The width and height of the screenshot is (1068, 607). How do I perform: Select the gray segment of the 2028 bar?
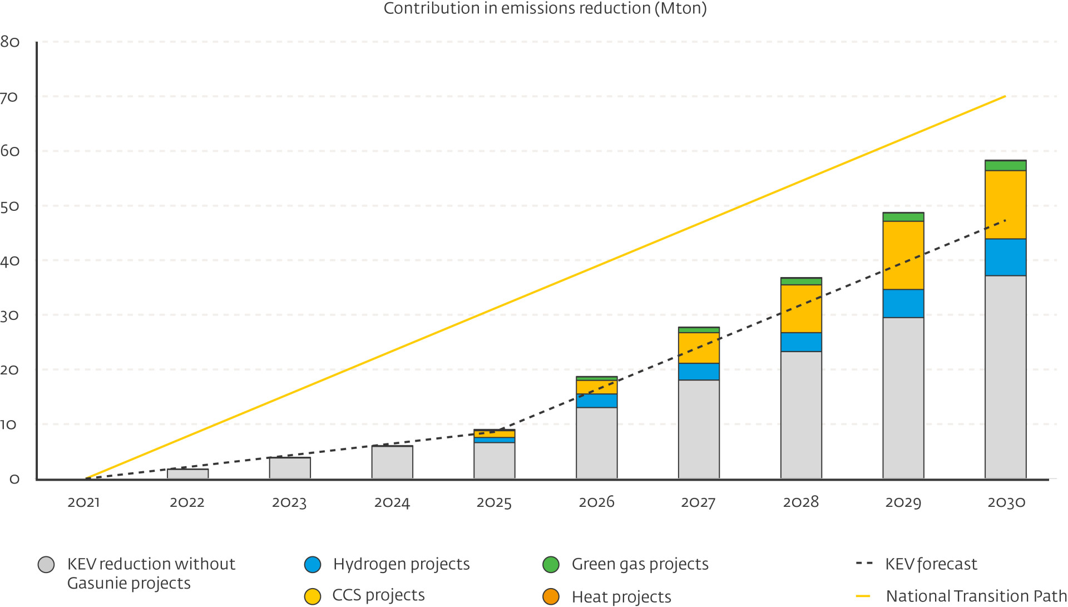click(x=801, y=415)
